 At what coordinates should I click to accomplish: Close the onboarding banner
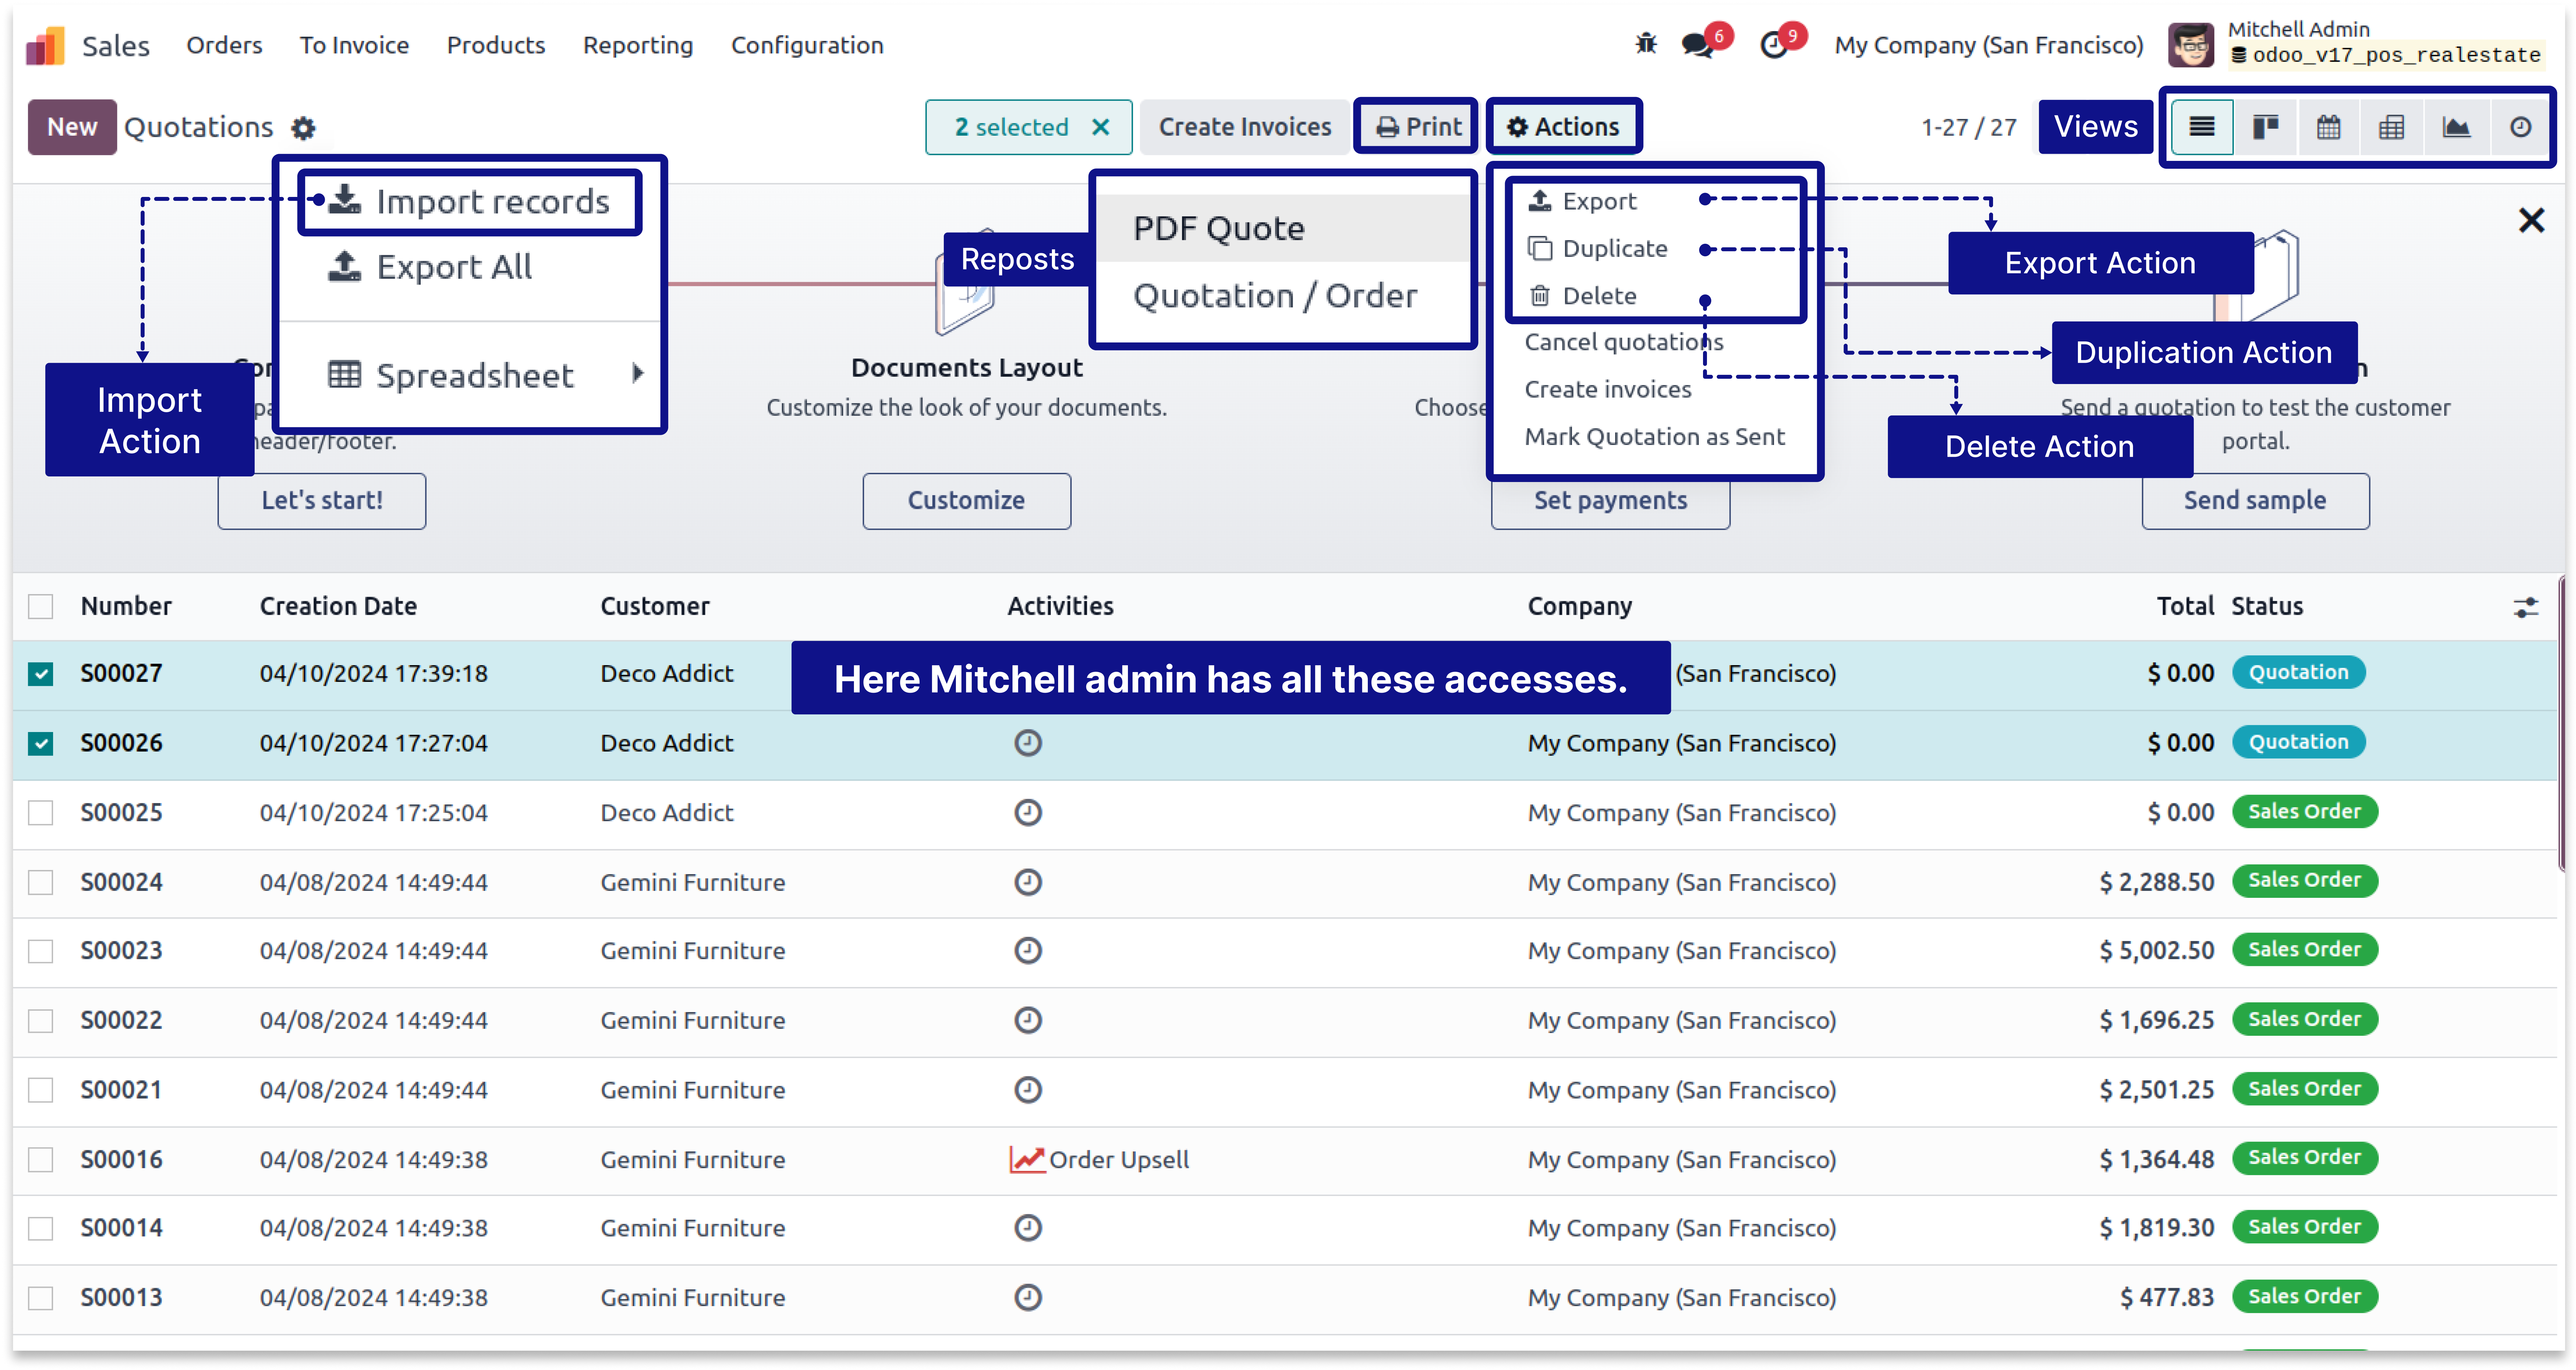(x=2531, y=220)
